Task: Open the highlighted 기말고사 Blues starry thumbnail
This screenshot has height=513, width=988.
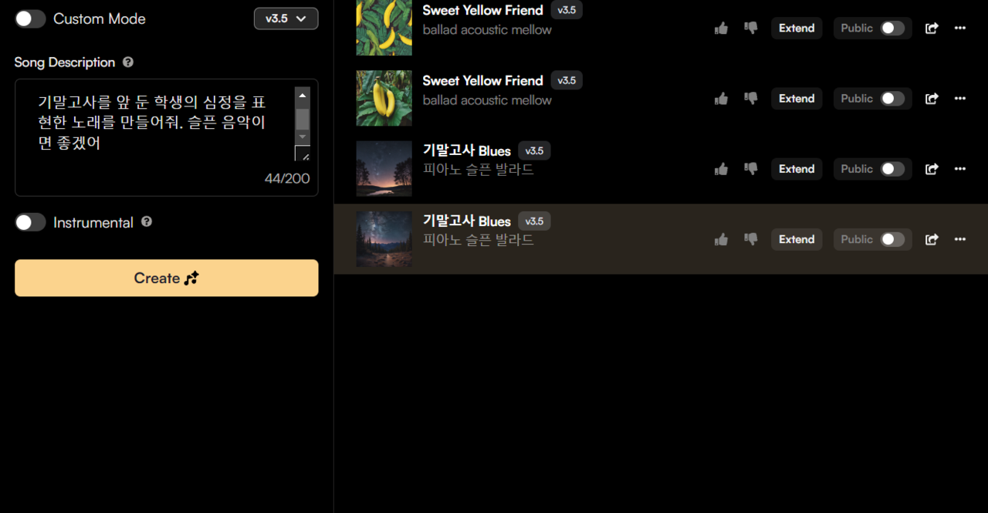Action: 384,239
